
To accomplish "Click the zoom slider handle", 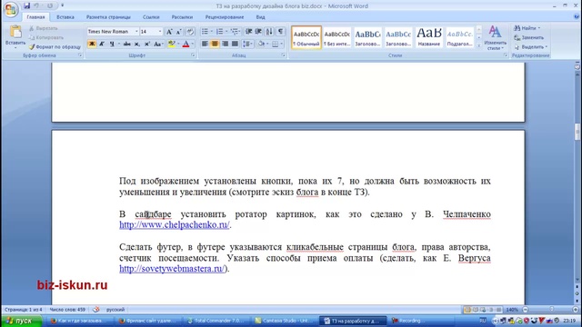I will tap(552, 309).
